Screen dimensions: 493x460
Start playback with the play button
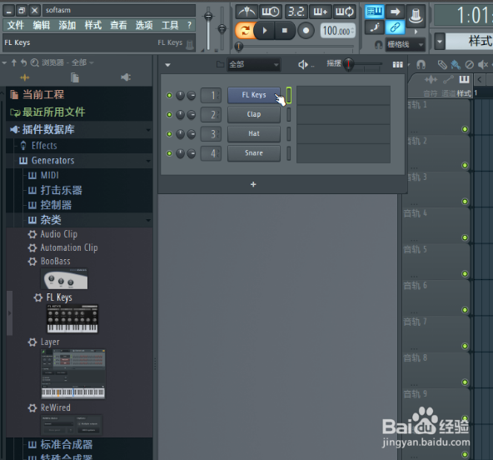pos(265,31)
